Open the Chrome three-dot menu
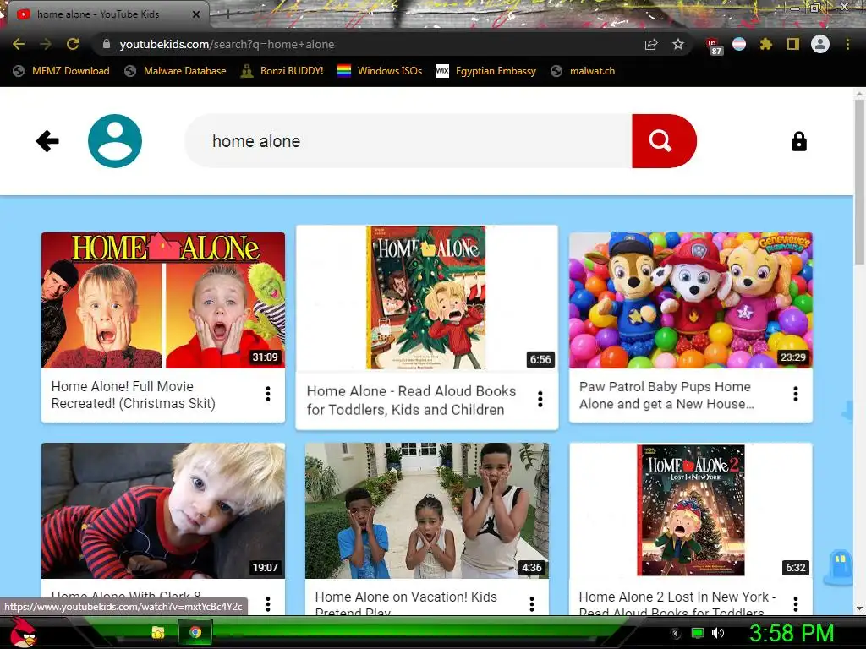 (847, 44)
